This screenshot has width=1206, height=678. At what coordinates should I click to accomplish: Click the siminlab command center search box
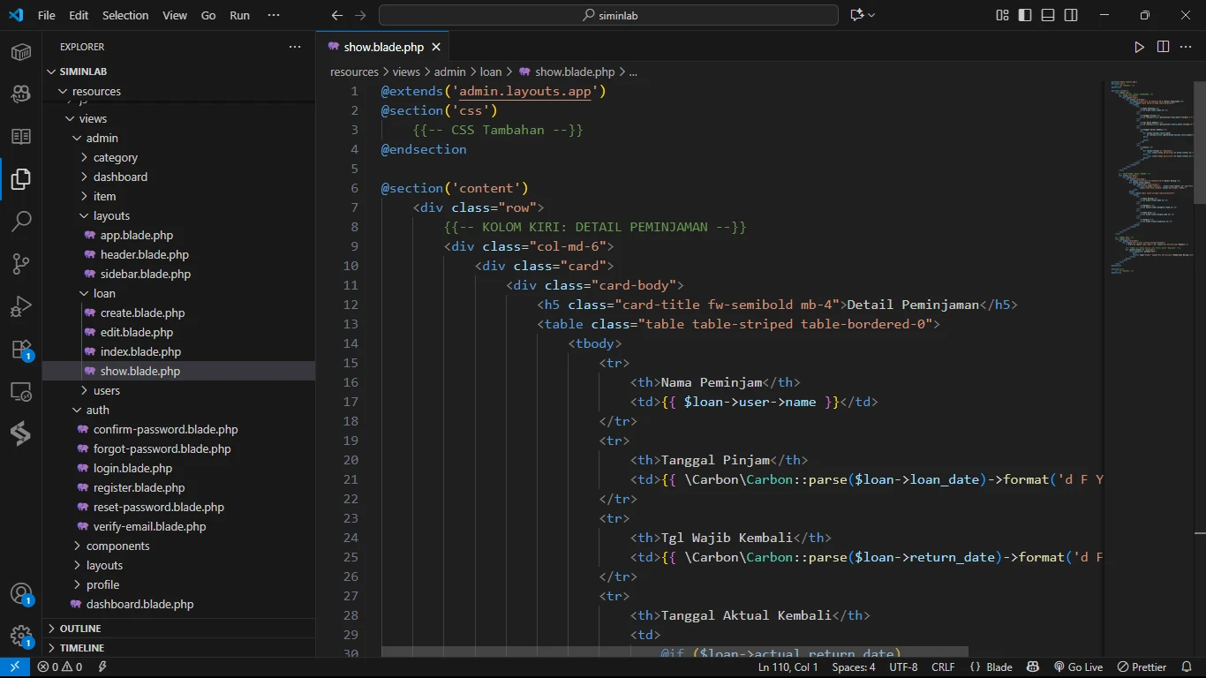pos(608,15)
